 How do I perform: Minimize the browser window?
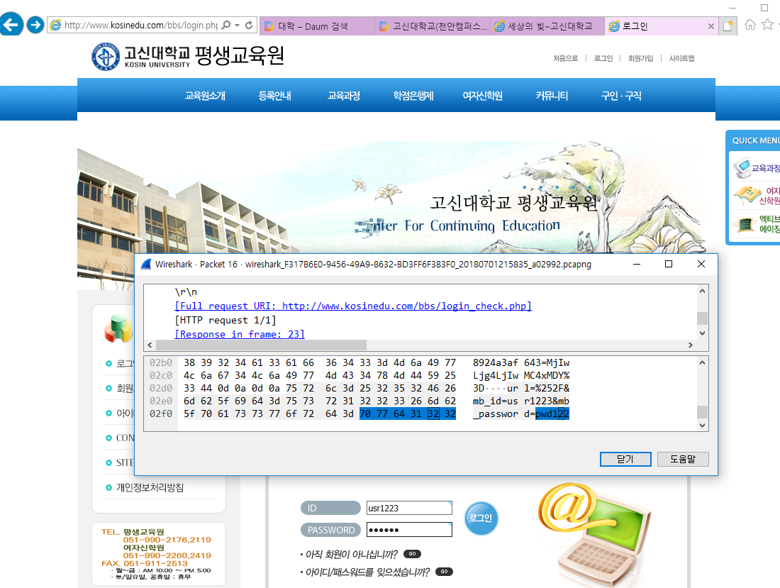732,8
